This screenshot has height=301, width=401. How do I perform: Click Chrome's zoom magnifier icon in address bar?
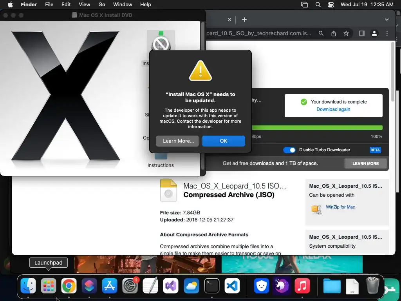321,33
